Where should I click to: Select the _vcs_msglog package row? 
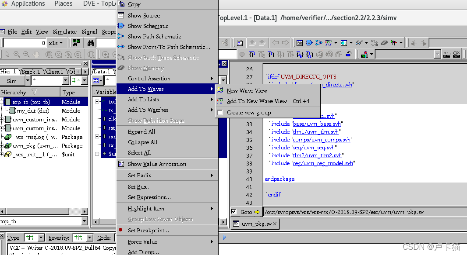[44, 137]
